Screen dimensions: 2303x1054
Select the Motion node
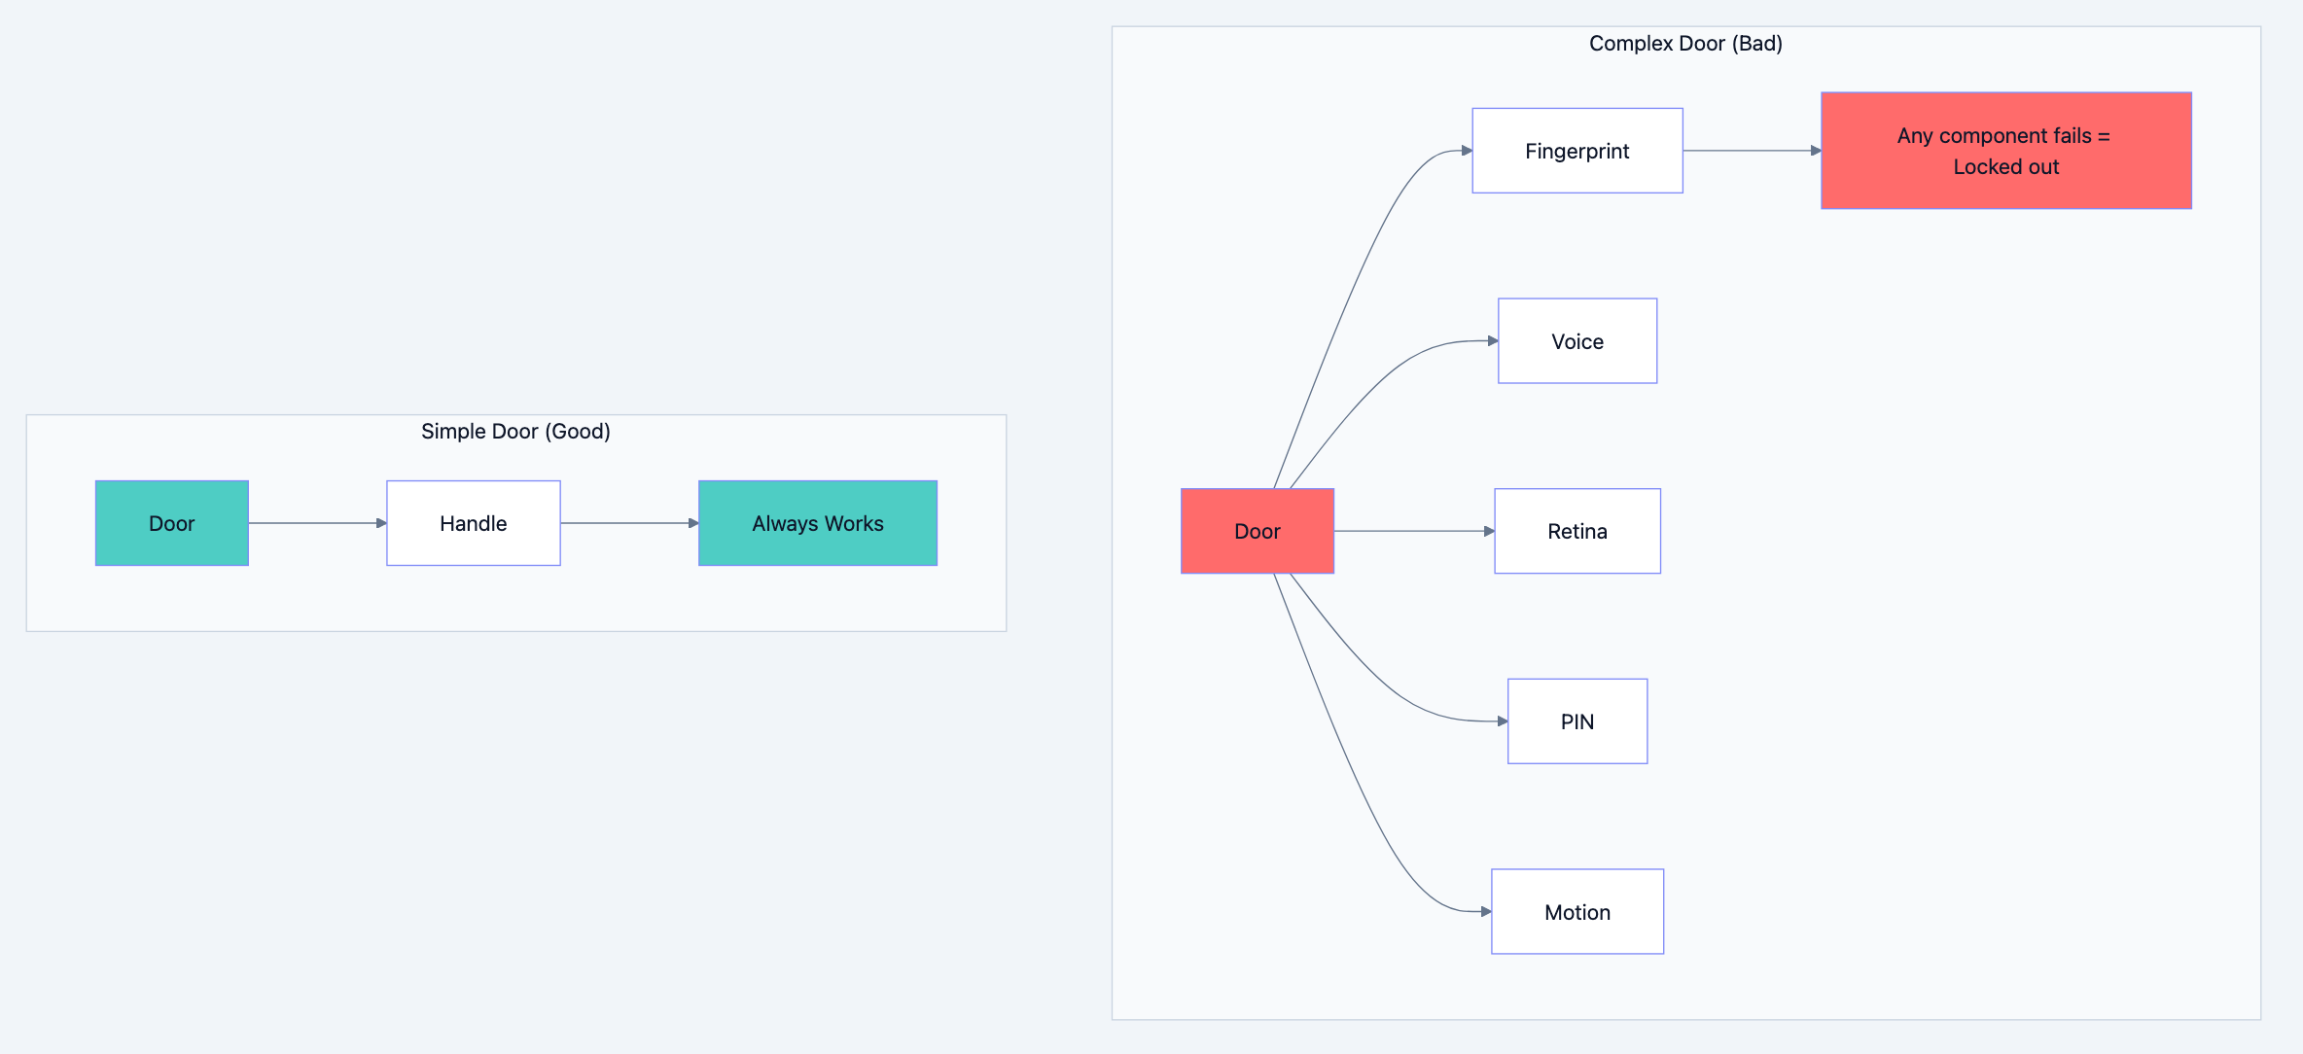tap(1577, 911)
